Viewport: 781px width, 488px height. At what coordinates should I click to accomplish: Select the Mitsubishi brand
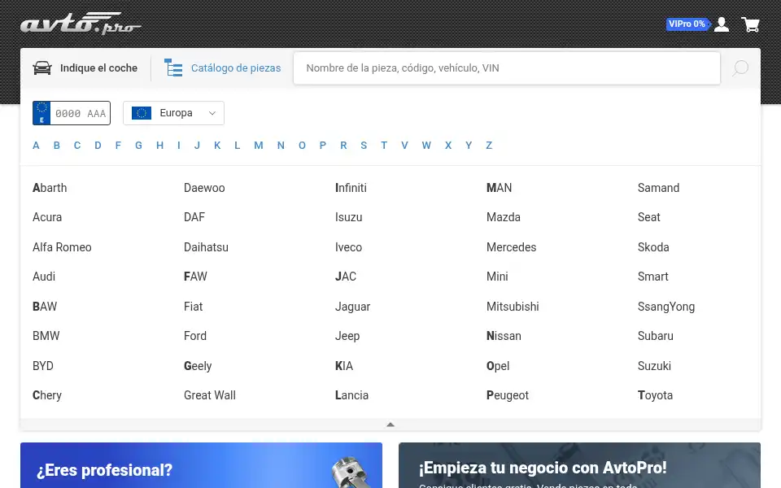point(513,307)
